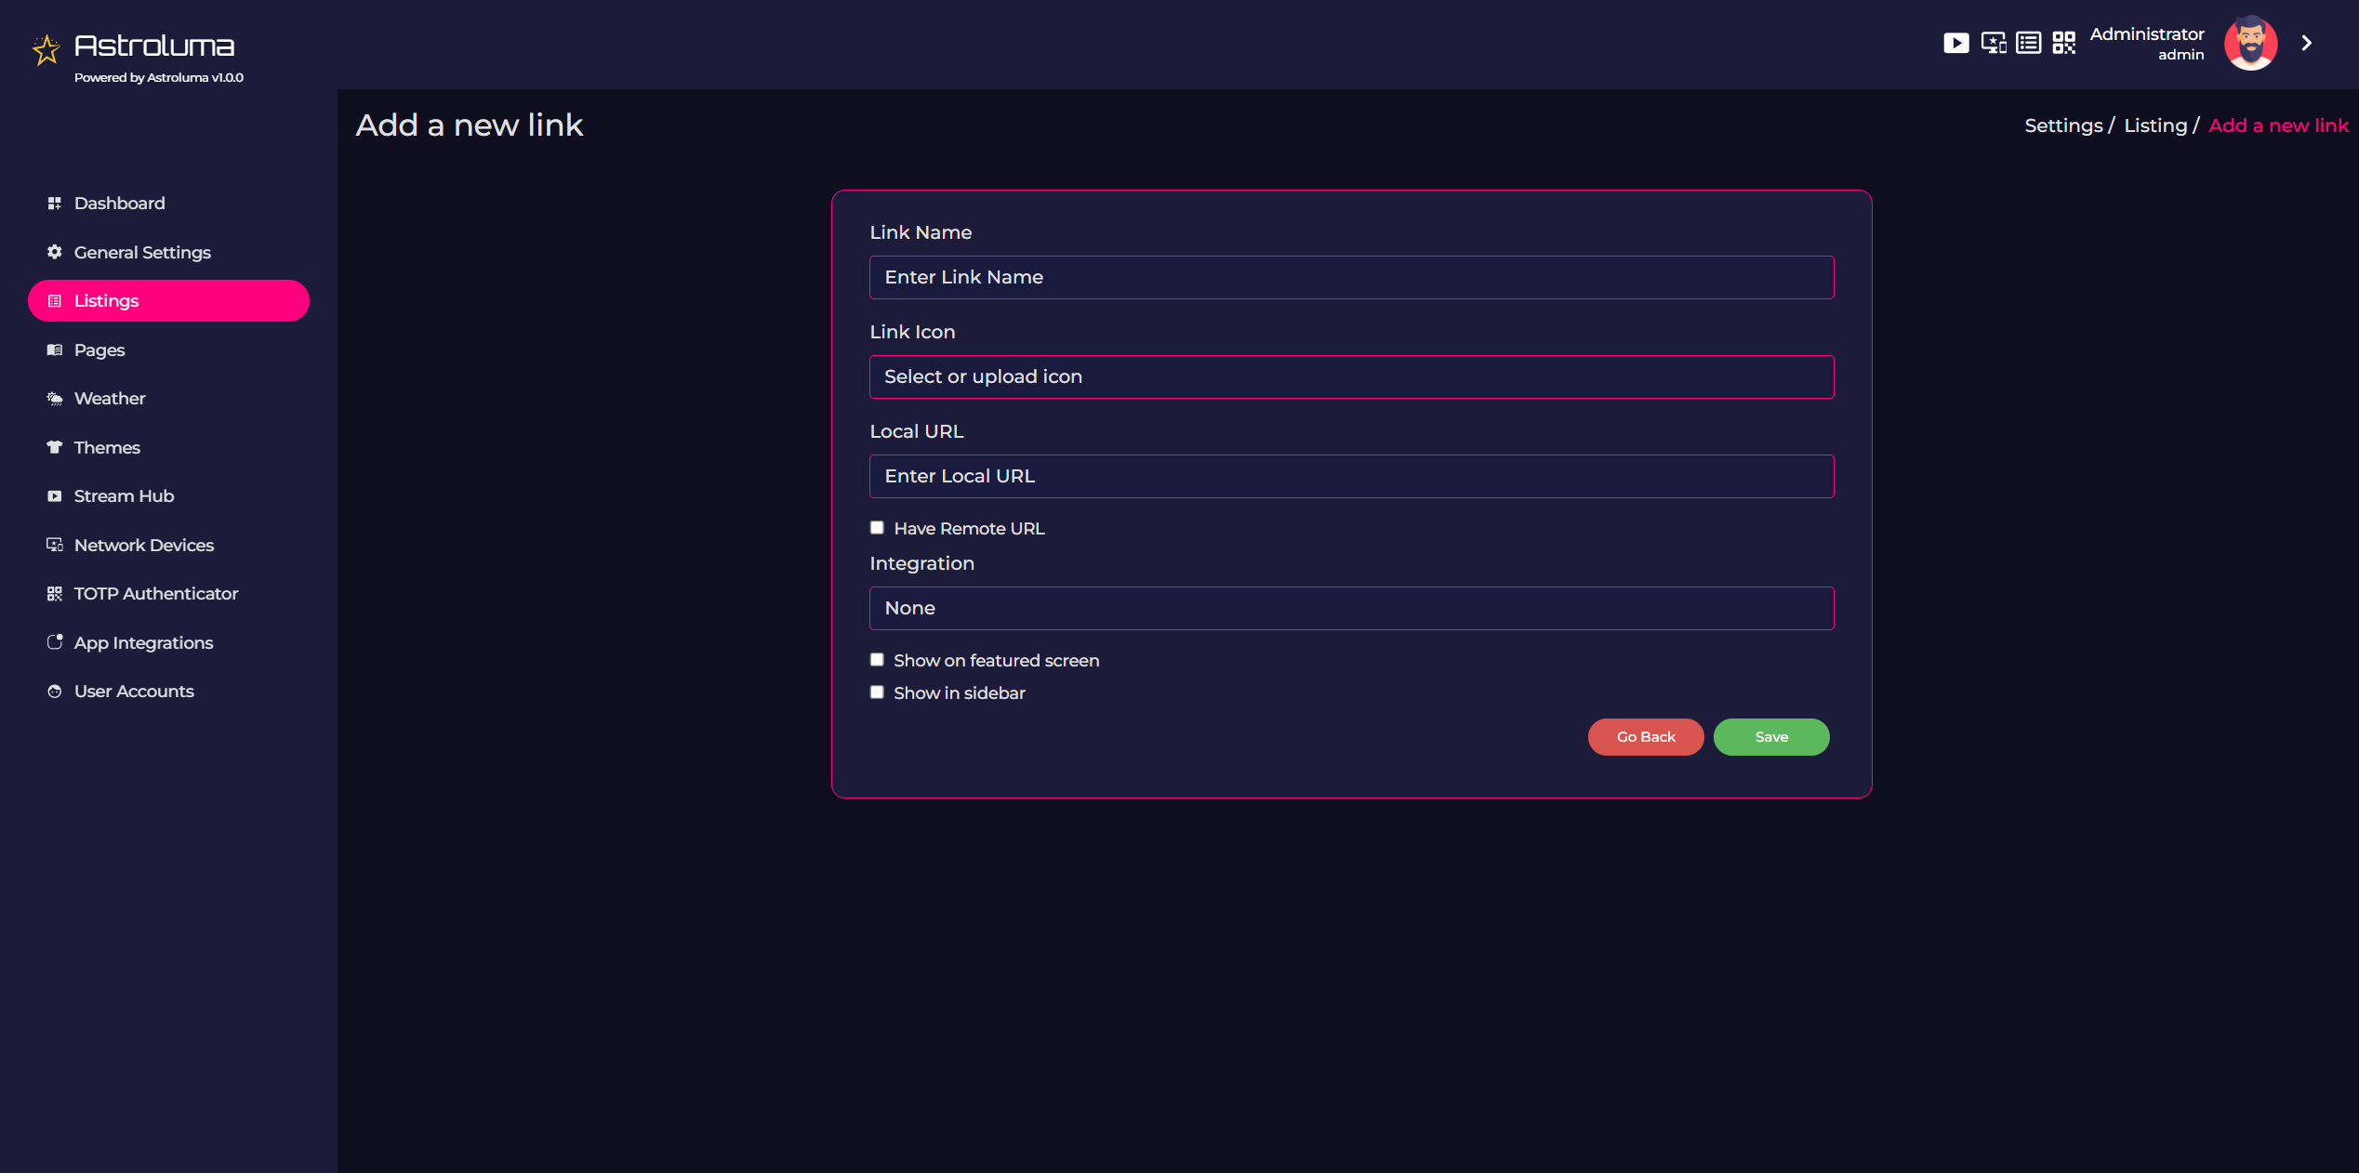Click the administrator avatar image

click(x=2250, y=43)
